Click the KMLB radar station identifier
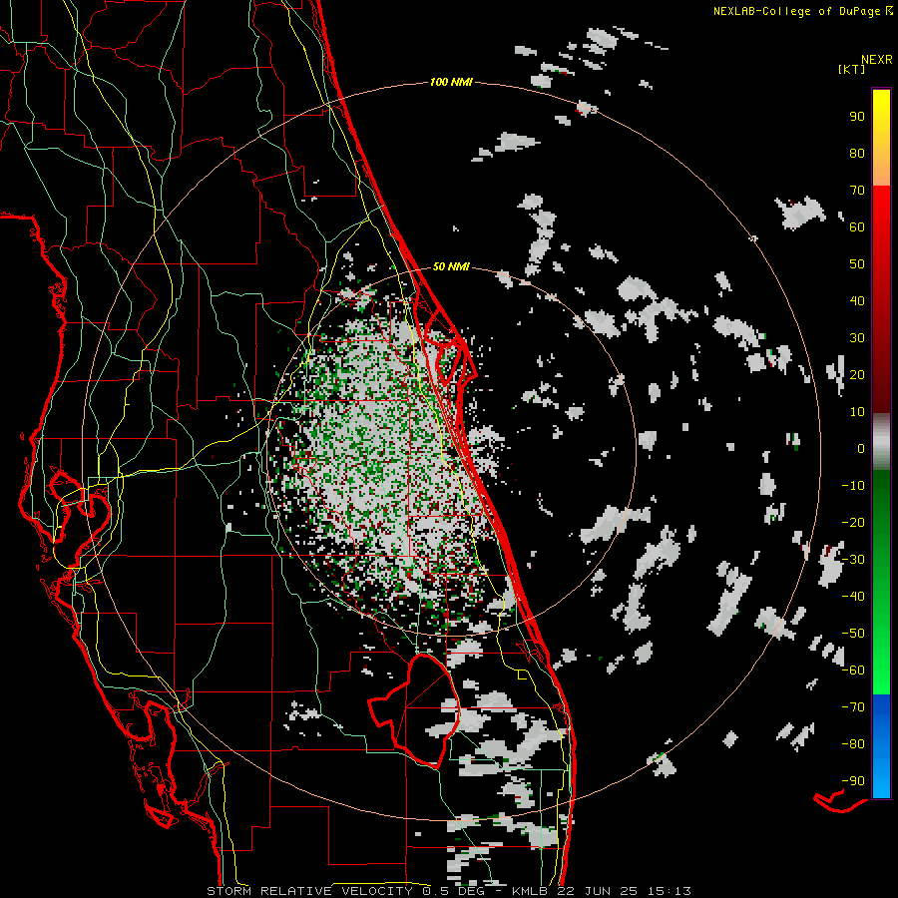 [x=530, y=891]
